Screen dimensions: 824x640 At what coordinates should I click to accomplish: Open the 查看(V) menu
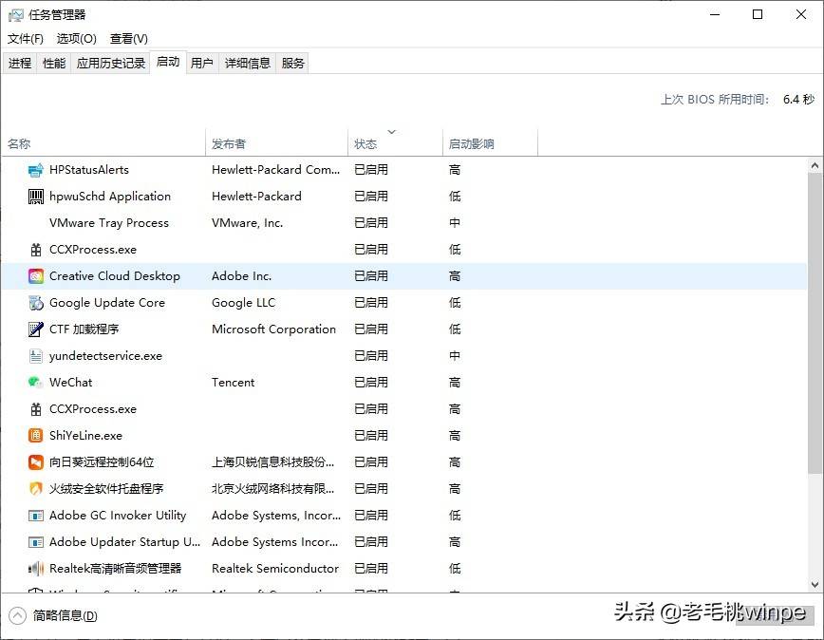click(127, 39)
